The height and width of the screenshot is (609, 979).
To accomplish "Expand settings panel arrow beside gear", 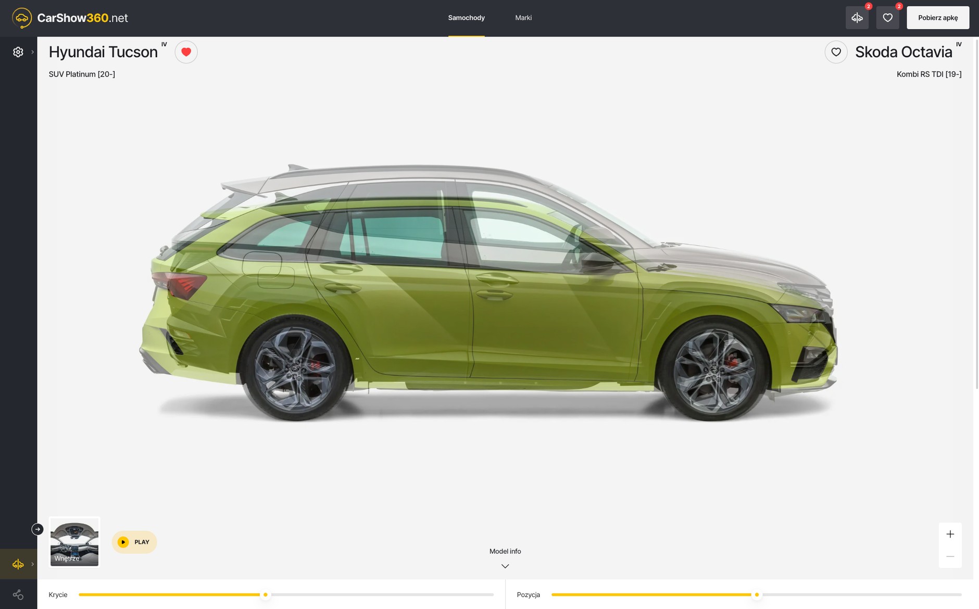I will 32,52.
